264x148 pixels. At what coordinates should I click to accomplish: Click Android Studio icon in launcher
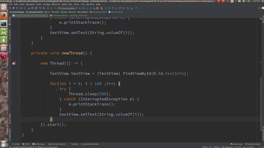click(4, 32)
